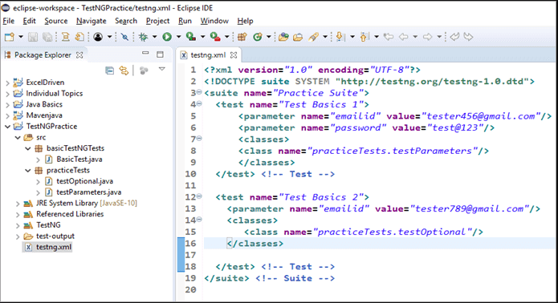Click the green Run button in toolbar

tap(167, 37)
